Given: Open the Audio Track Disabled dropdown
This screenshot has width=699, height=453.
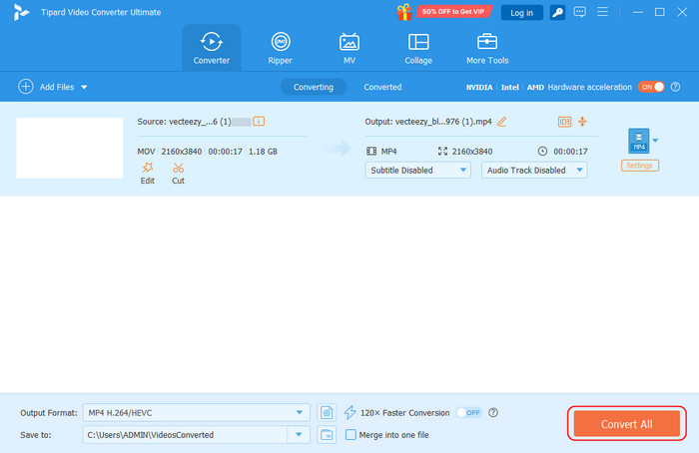Looking at the screenshot, I should click(x=534, y=171).
